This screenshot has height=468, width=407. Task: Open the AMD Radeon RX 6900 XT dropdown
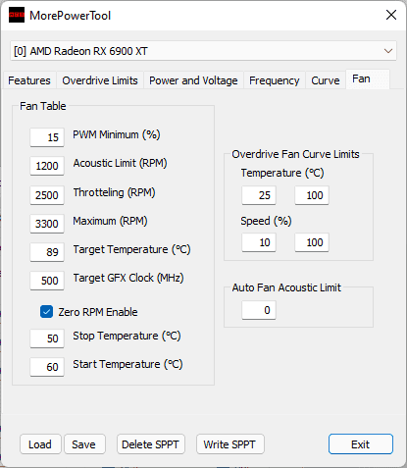point(203,51)
